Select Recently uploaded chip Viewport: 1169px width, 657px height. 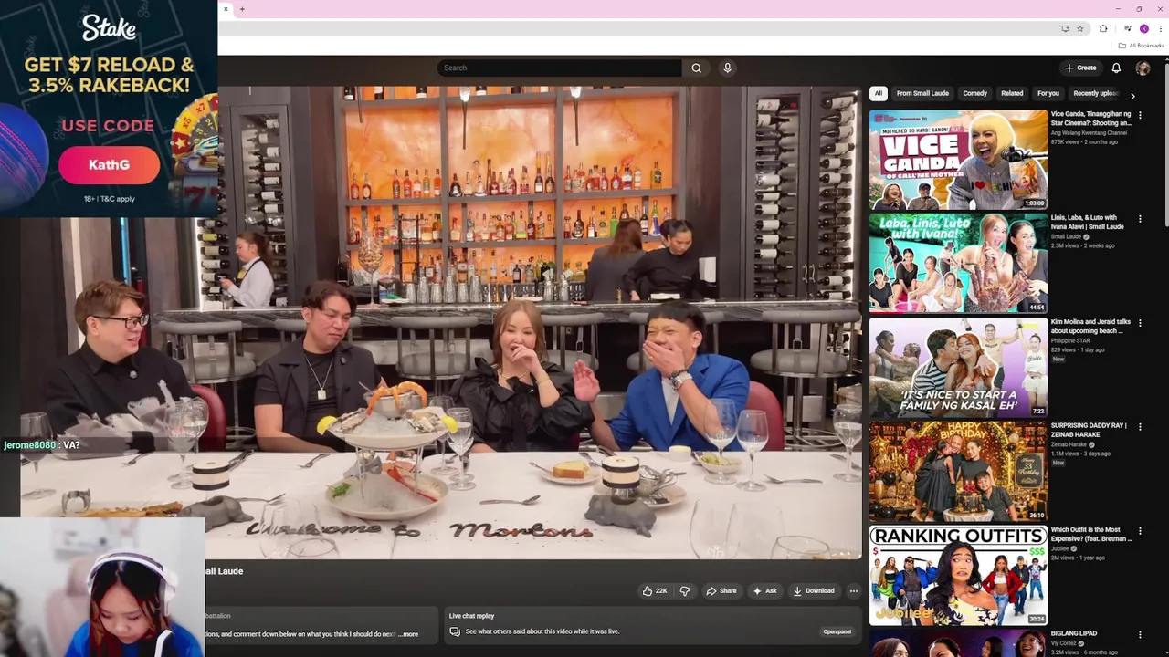tap(1094, 93)
